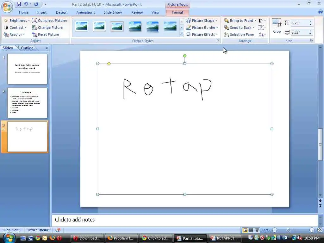Click the shape width field showing 8.33"
324x243 pixels.
pos(299,32)
